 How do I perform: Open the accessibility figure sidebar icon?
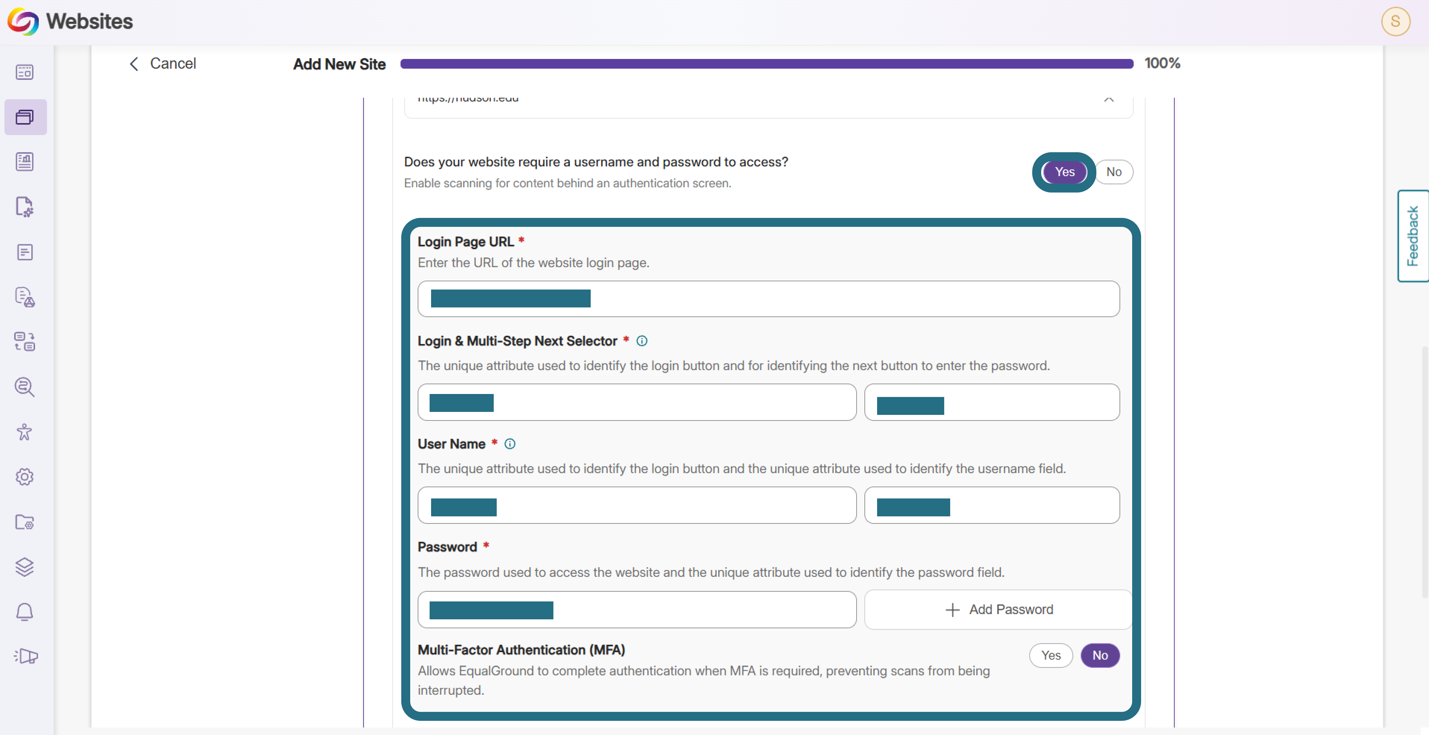coord(24,432)
